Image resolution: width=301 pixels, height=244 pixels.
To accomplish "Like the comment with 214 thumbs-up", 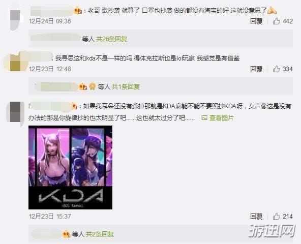I will click(x=276, y=217).
